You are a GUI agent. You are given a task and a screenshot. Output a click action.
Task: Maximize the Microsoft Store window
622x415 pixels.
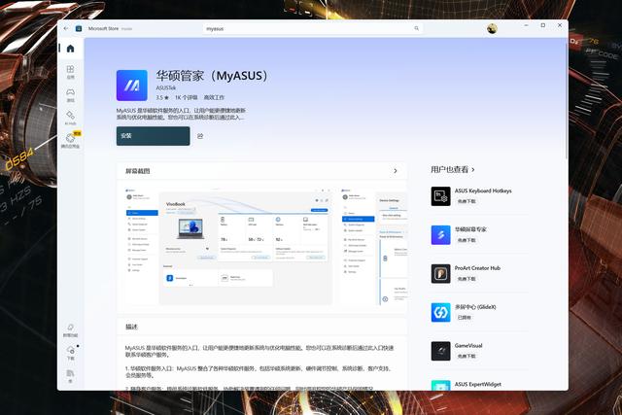click(543, 25)
